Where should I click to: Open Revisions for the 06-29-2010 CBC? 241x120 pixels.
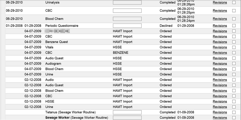220,11
